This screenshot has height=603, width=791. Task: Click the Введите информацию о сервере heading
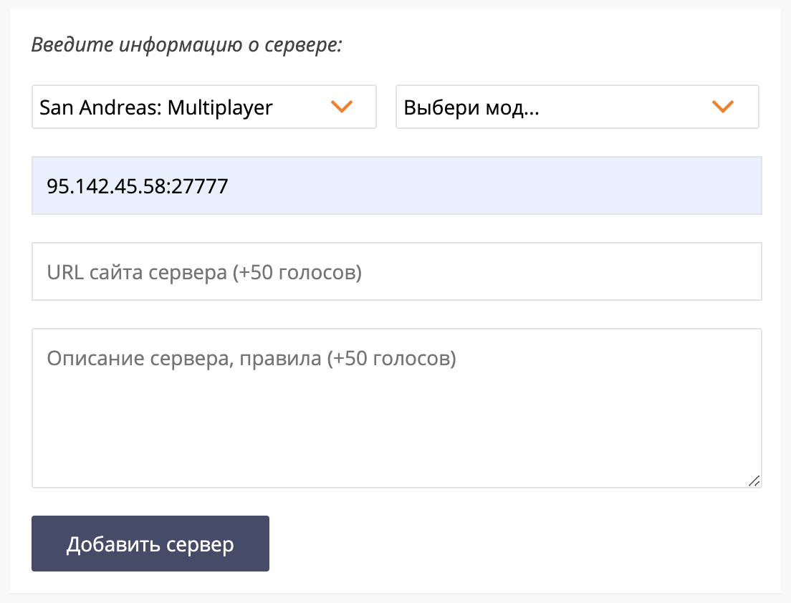click(x=187, y=44)
